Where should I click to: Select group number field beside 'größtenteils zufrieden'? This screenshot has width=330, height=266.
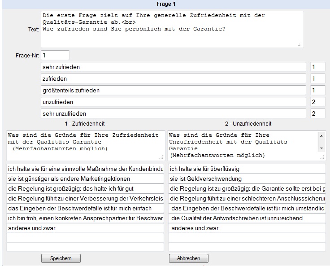(x=318, y=90)
